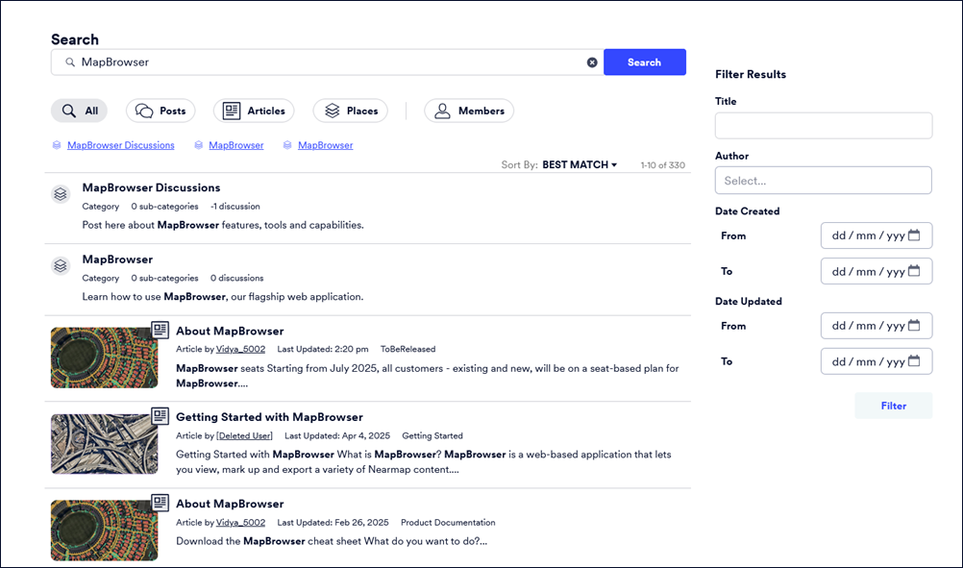The image size is (963, 568).
Task: Open Vidya_5002 author link in ToBeReleased article
Action: (240, 349)
